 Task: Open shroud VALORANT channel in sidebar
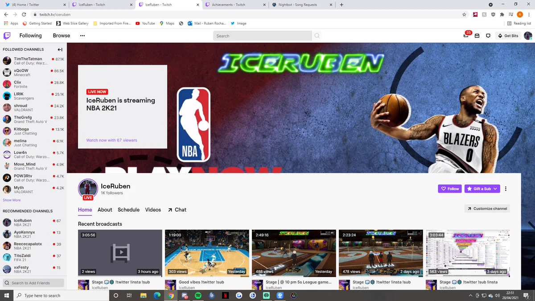[33, 107]
